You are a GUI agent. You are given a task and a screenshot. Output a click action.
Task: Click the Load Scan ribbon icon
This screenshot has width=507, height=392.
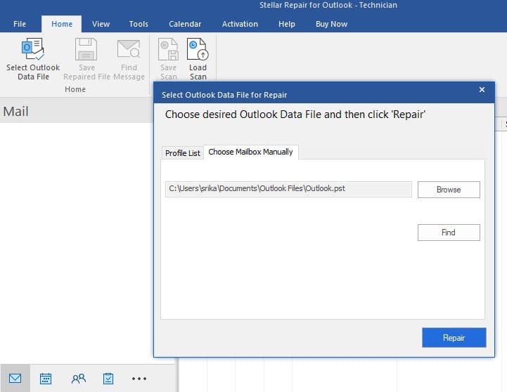point(198,49)
